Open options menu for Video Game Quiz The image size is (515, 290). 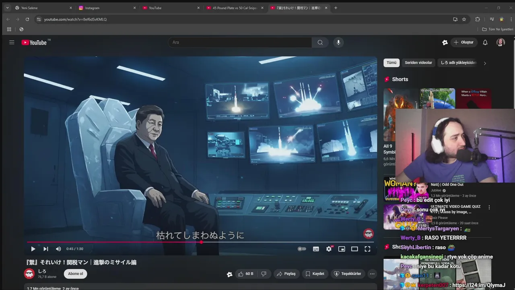pos(489,207)
